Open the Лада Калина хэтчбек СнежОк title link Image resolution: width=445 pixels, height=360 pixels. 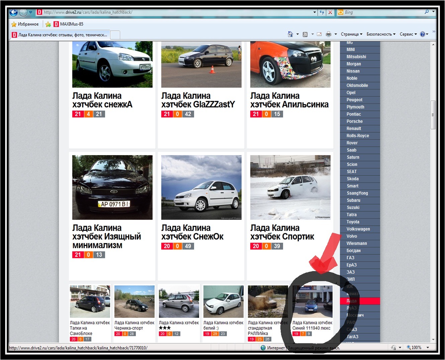point(192,232)
